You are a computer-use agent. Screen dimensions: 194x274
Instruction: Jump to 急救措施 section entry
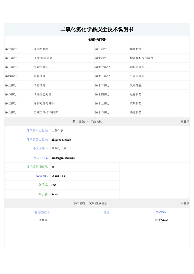pos(40,76)
